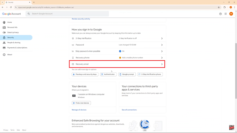237x133 pixels.
Task: Open the 2-Step Verification row
Action: pyautogui.click(x=118, y=39)
